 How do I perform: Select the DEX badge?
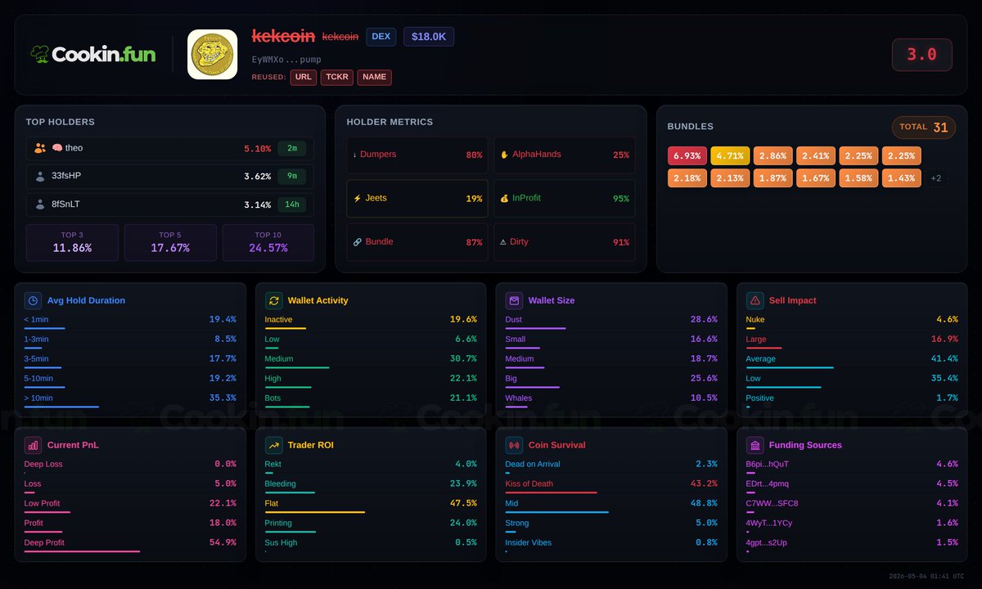click(381, 36)
